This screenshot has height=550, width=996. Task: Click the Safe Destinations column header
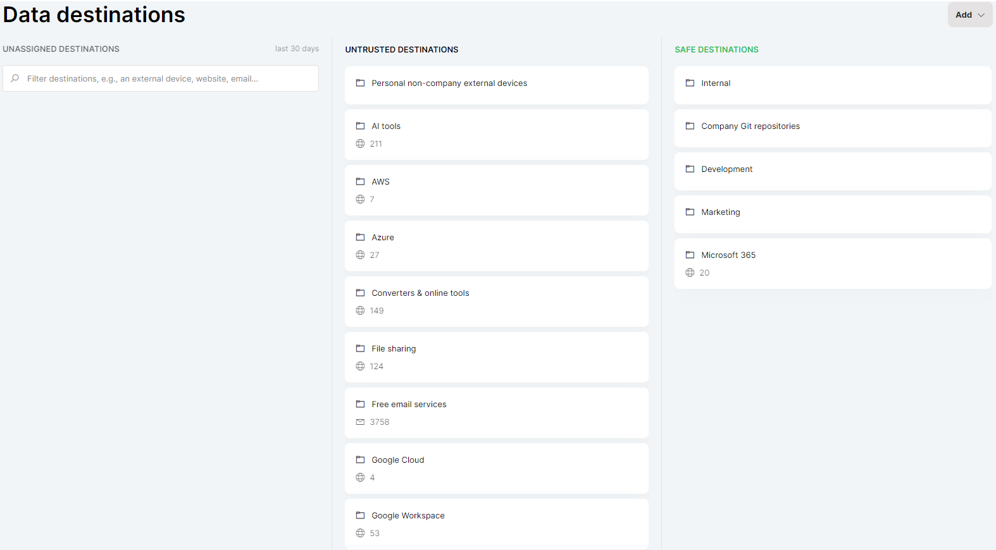click(x=716, y=49)
